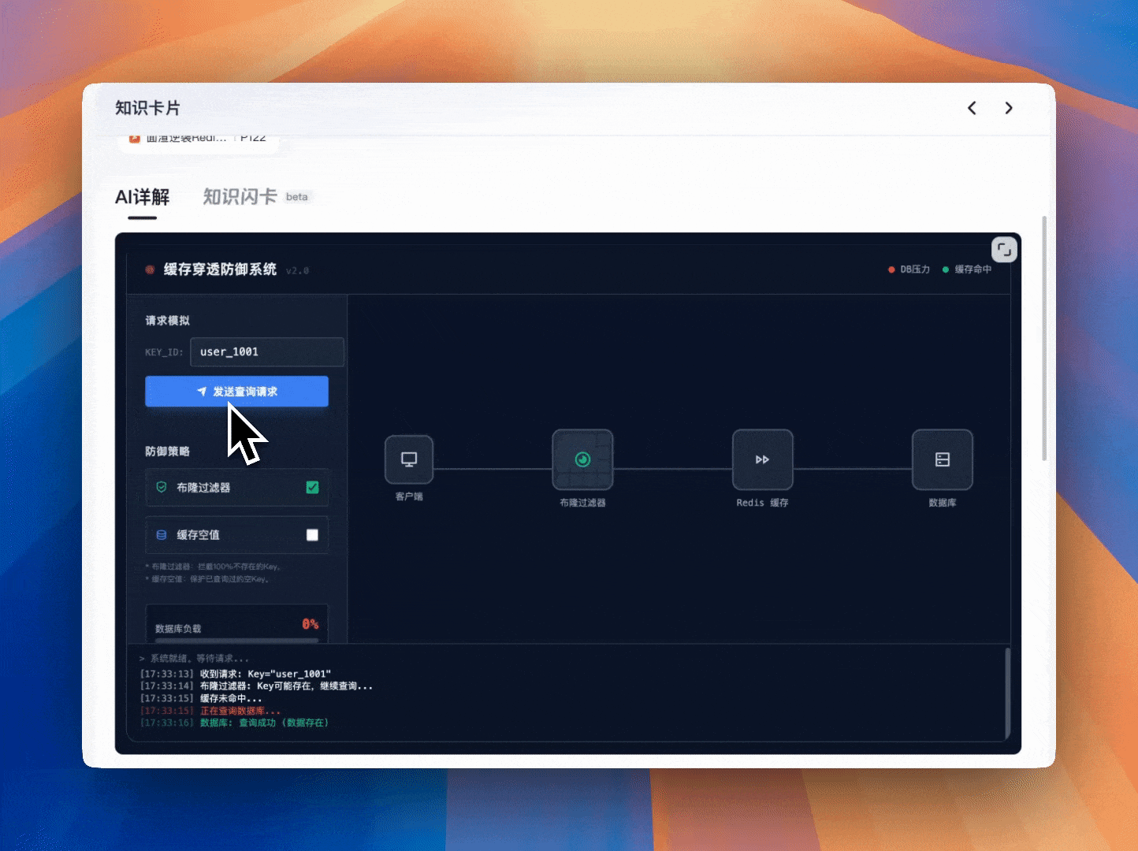1138x851 pixels.
Task: Go to previous knowledge card
Action: coord(972,108)
